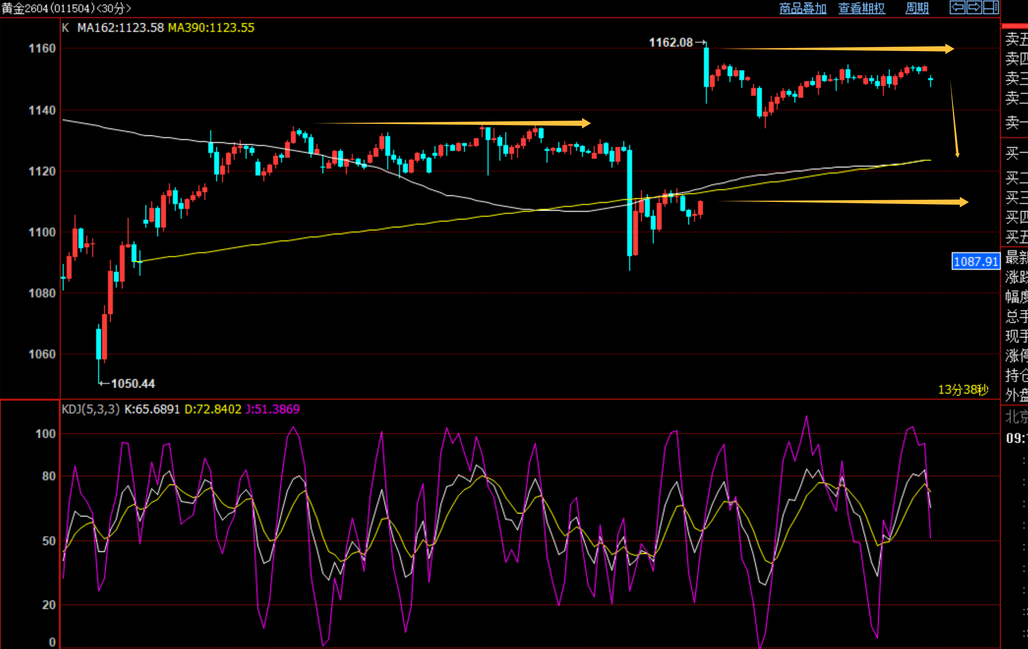The width and height of the screenshot is (1028, 649).
Task: Select the MA390 indicator label
Action: (x=211, y=28)
